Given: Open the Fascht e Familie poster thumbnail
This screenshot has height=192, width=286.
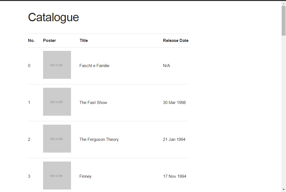Looking at the screenshot, I should pos(57,65).
